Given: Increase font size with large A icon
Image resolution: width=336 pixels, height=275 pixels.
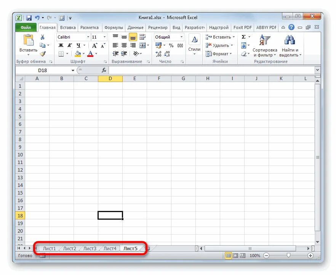Looking at the screenshot, I should [x=94, y=45].
